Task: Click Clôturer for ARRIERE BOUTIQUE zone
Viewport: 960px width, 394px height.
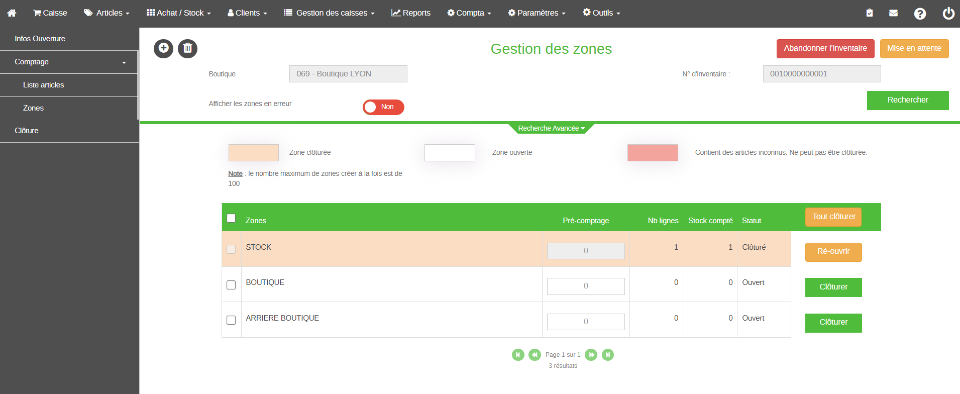Action: [833, 323]
